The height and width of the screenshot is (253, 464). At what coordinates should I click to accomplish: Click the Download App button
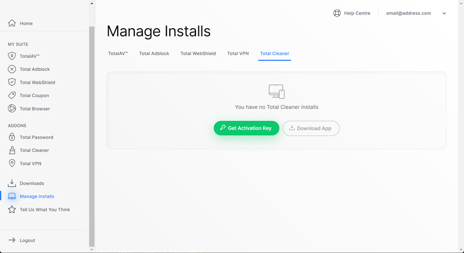point(311,128)
